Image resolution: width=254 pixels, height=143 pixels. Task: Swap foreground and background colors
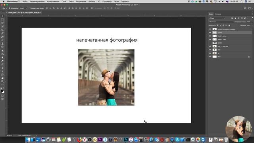pyautogui.click(x=4, y=88)
